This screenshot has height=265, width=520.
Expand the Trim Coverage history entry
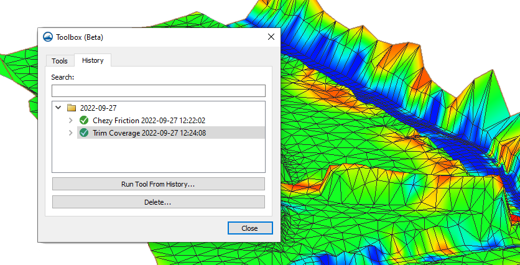[x=71, y=132]
